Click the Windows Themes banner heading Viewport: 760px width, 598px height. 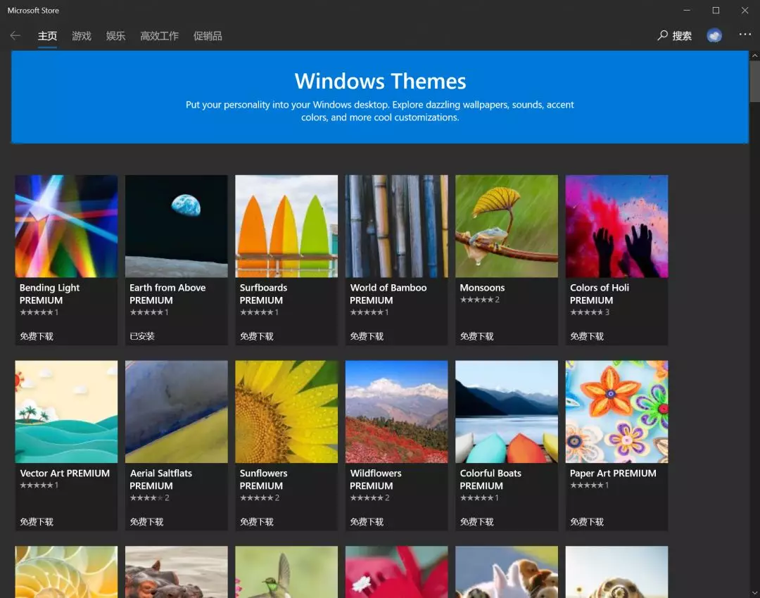(380, 81)
